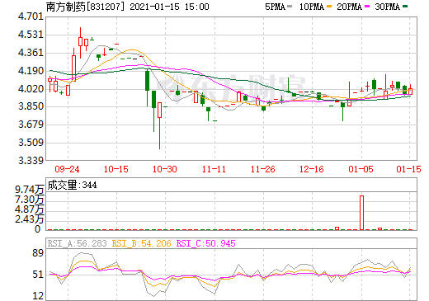This screenshot has height=301, width=429.
Task: Click the orange 10PMA legend color marker
Action: point(329,7)
